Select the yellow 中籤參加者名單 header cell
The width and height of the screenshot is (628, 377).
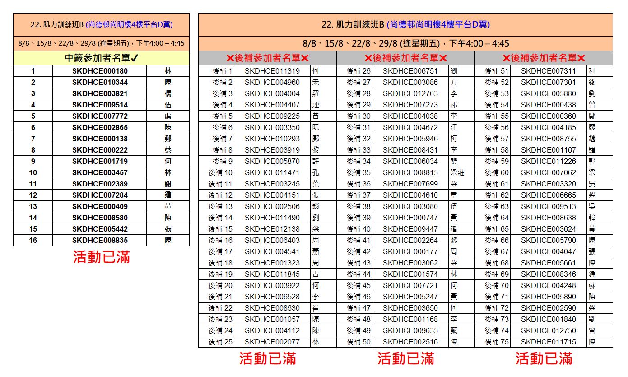click(x=101, y=58)
